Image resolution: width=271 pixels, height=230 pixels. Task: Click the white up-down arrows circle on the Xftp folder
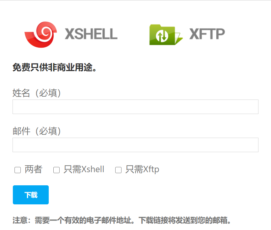tap(162, 36)
